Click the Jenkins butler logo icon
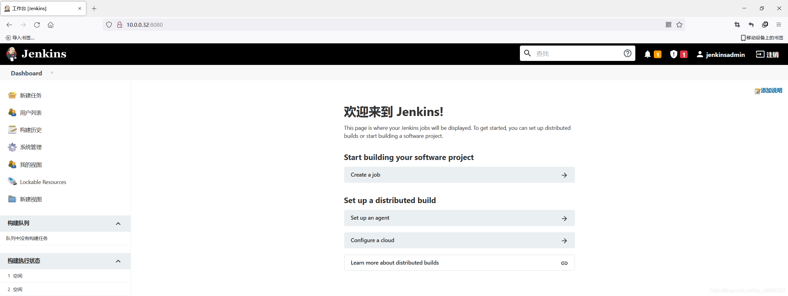Image resolution: width=788 pixels, height=296 pixels. (x=12, y=54)
